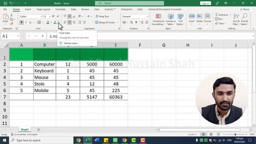The image size is (256, 144).
Task: Click the Cut scissors icon
Action: 12,15
